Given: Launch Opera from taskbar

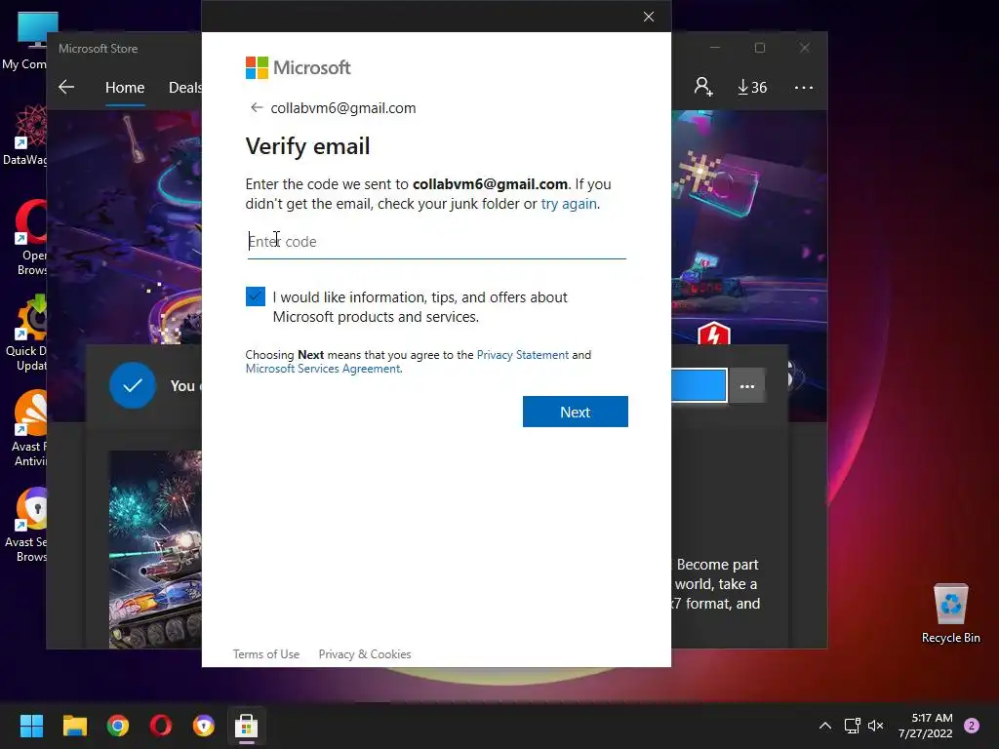Looking at the screenshot, I should (161, 726).
